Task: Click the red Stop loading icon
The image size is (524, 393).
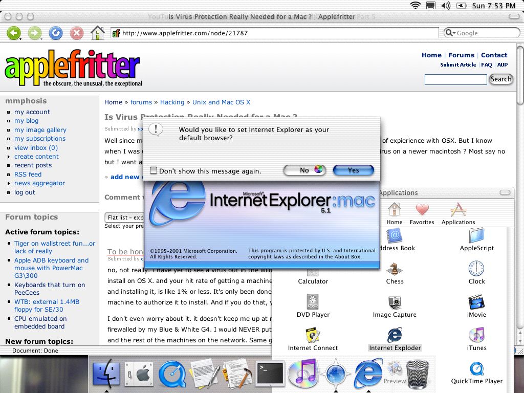Action: (x=77, y=33)
